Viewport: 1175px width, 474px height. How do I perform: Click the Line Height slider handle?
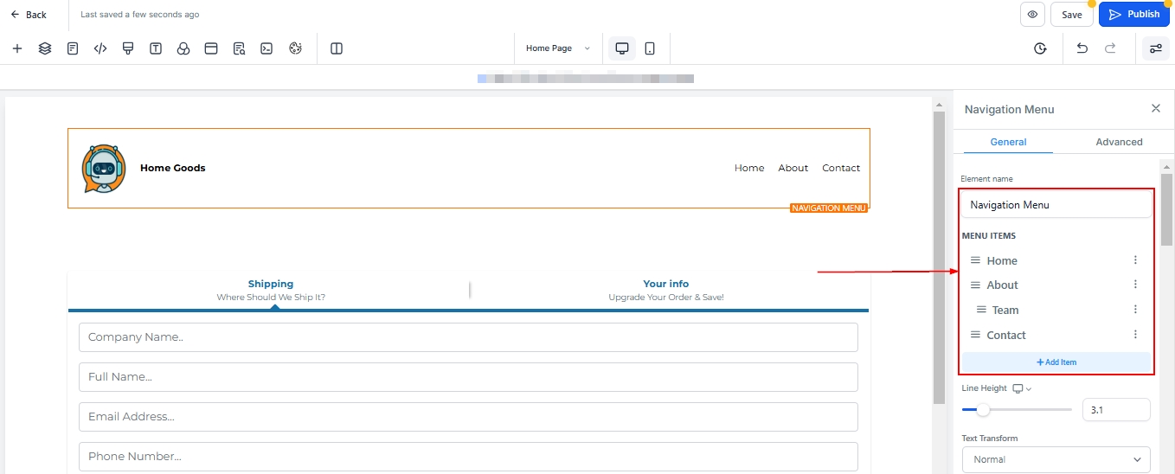coord(983,410)
